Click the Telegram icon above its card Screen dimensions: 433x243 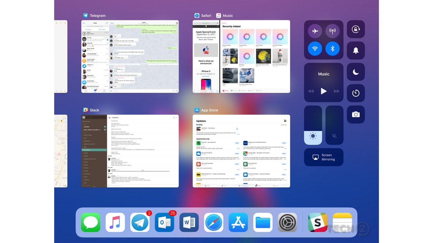[86, 16]
